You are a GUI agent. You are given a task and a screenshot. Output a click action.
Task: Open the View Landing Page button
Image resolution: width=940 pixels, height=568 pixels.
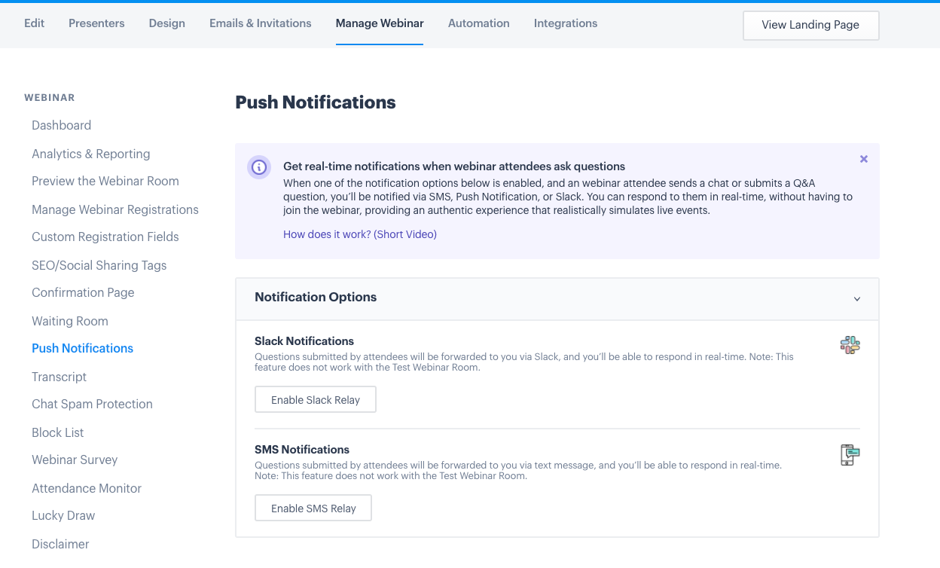(x=810, y=25)
